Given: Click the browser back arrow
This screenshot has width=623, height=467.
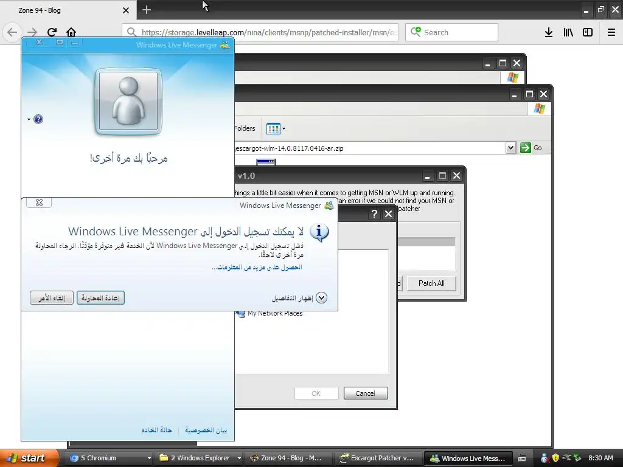Looking at the screenshot, I should pyautogui.click(x=12, y=32).
